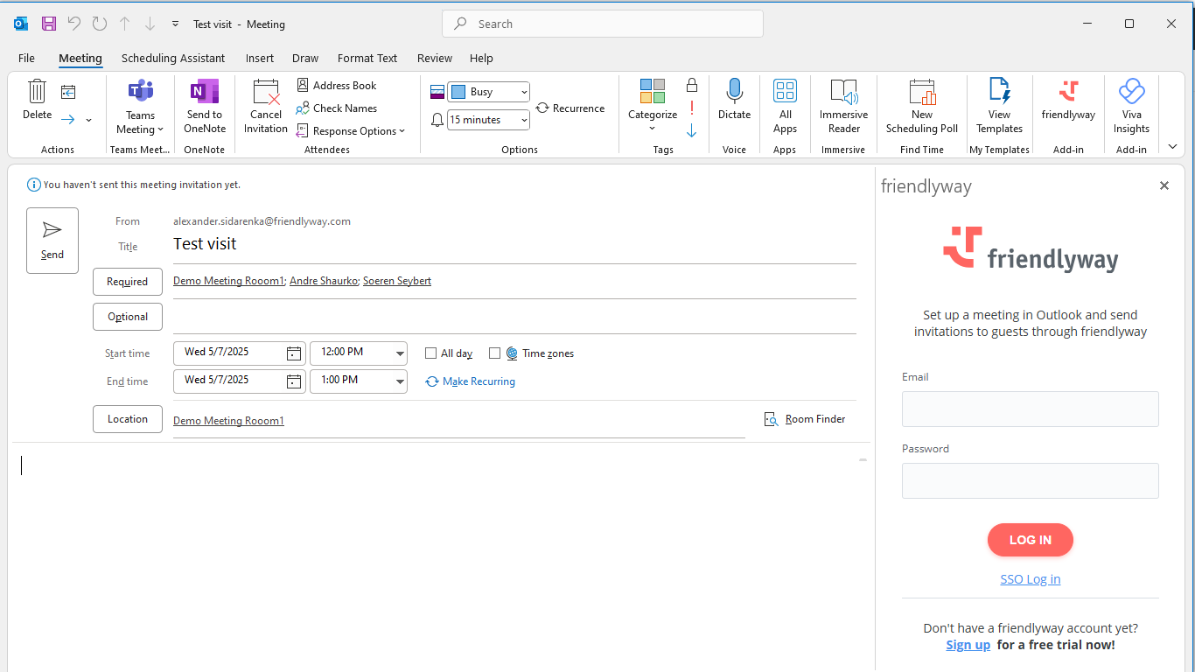The height and width of the screenshot is (672, 1195).
Task: Open the 1:00 PM end time dropdown
Action: pos(400,381)
